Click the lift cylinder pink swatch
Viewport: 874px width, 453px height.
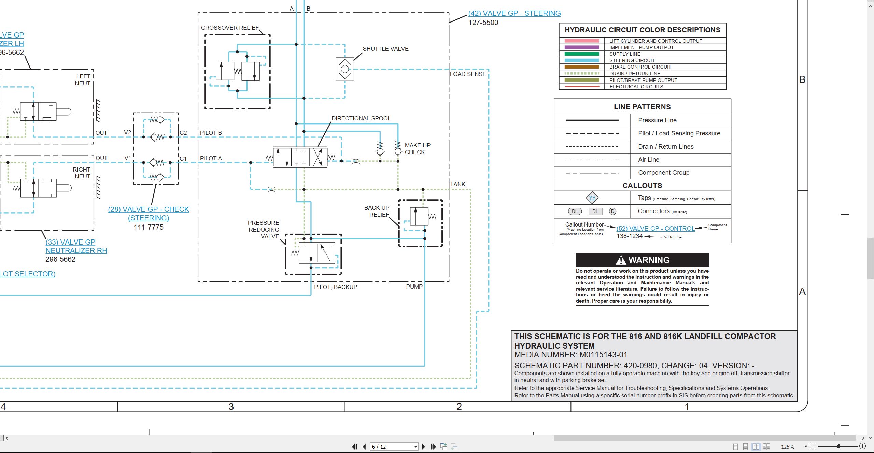tap(582, 41)
